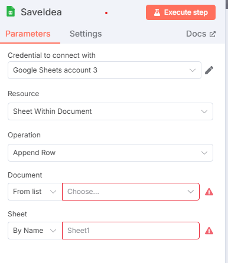Screen dimensions: 228x263
Task: Click the Sheet warning triangle icon
Action: point(209,231)
